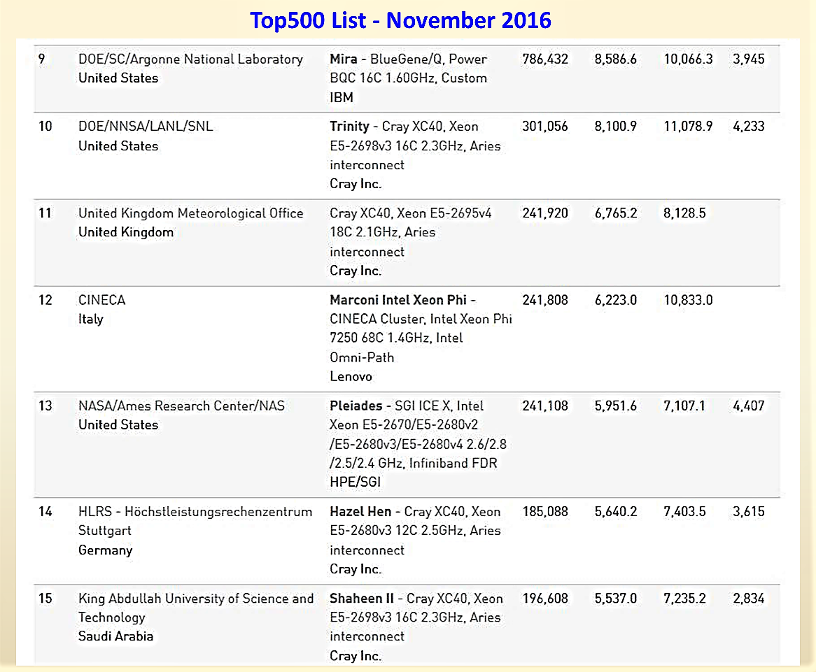Select 'CINECA' site name
The height and width of the screenshot is (672, 816).
[x=102, y=300]
